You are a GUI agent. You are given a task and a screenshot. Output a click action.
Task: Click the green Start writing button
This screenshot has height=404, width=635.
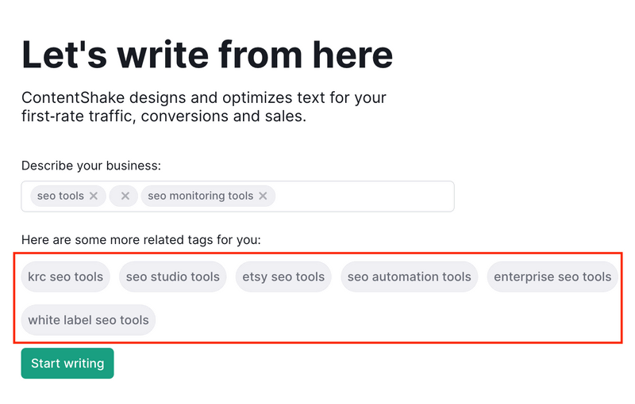pos(67,363)
